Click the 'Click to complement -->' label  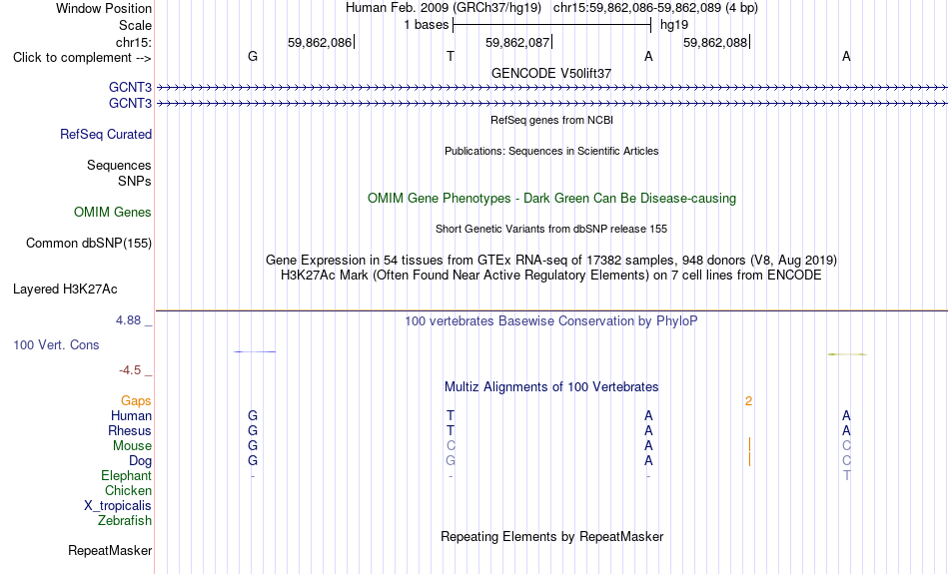[x=82, y=58]
